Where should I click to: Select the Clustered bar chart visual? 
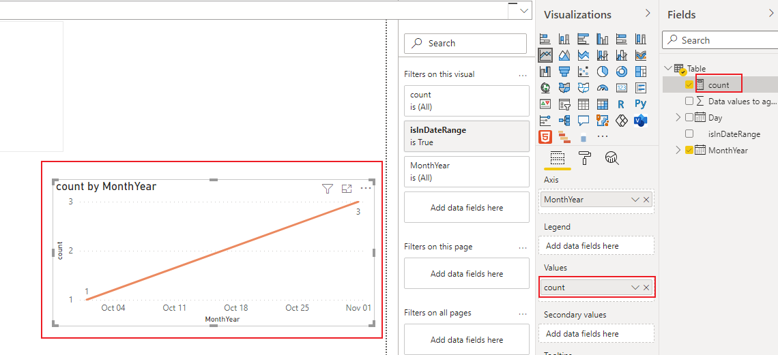point(583,39)
